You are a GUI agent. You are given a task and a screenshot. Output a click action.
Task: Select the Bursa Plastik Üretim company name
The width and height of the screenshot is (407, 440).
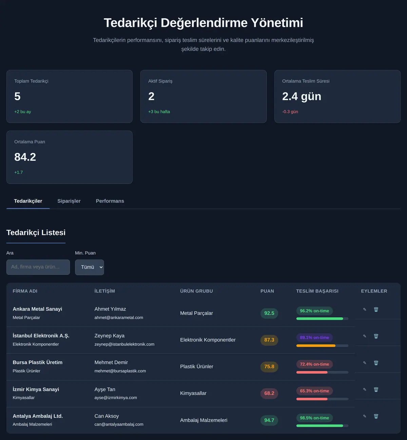point(38,362)
